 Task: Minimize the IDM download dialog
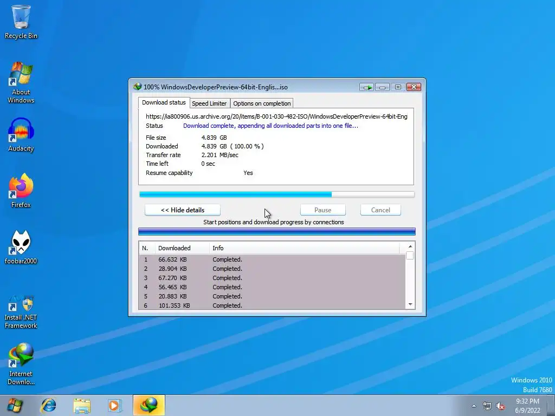pos(382,87)
